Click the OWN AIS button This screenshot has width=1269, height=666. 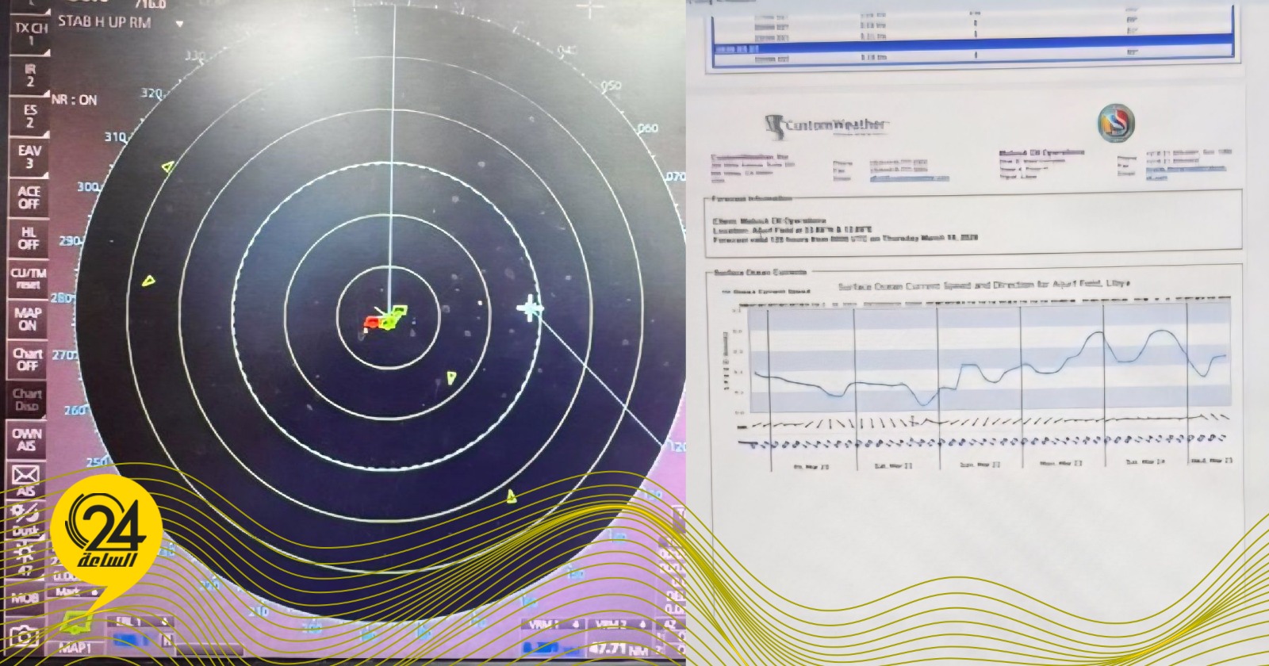coord(27,440)
